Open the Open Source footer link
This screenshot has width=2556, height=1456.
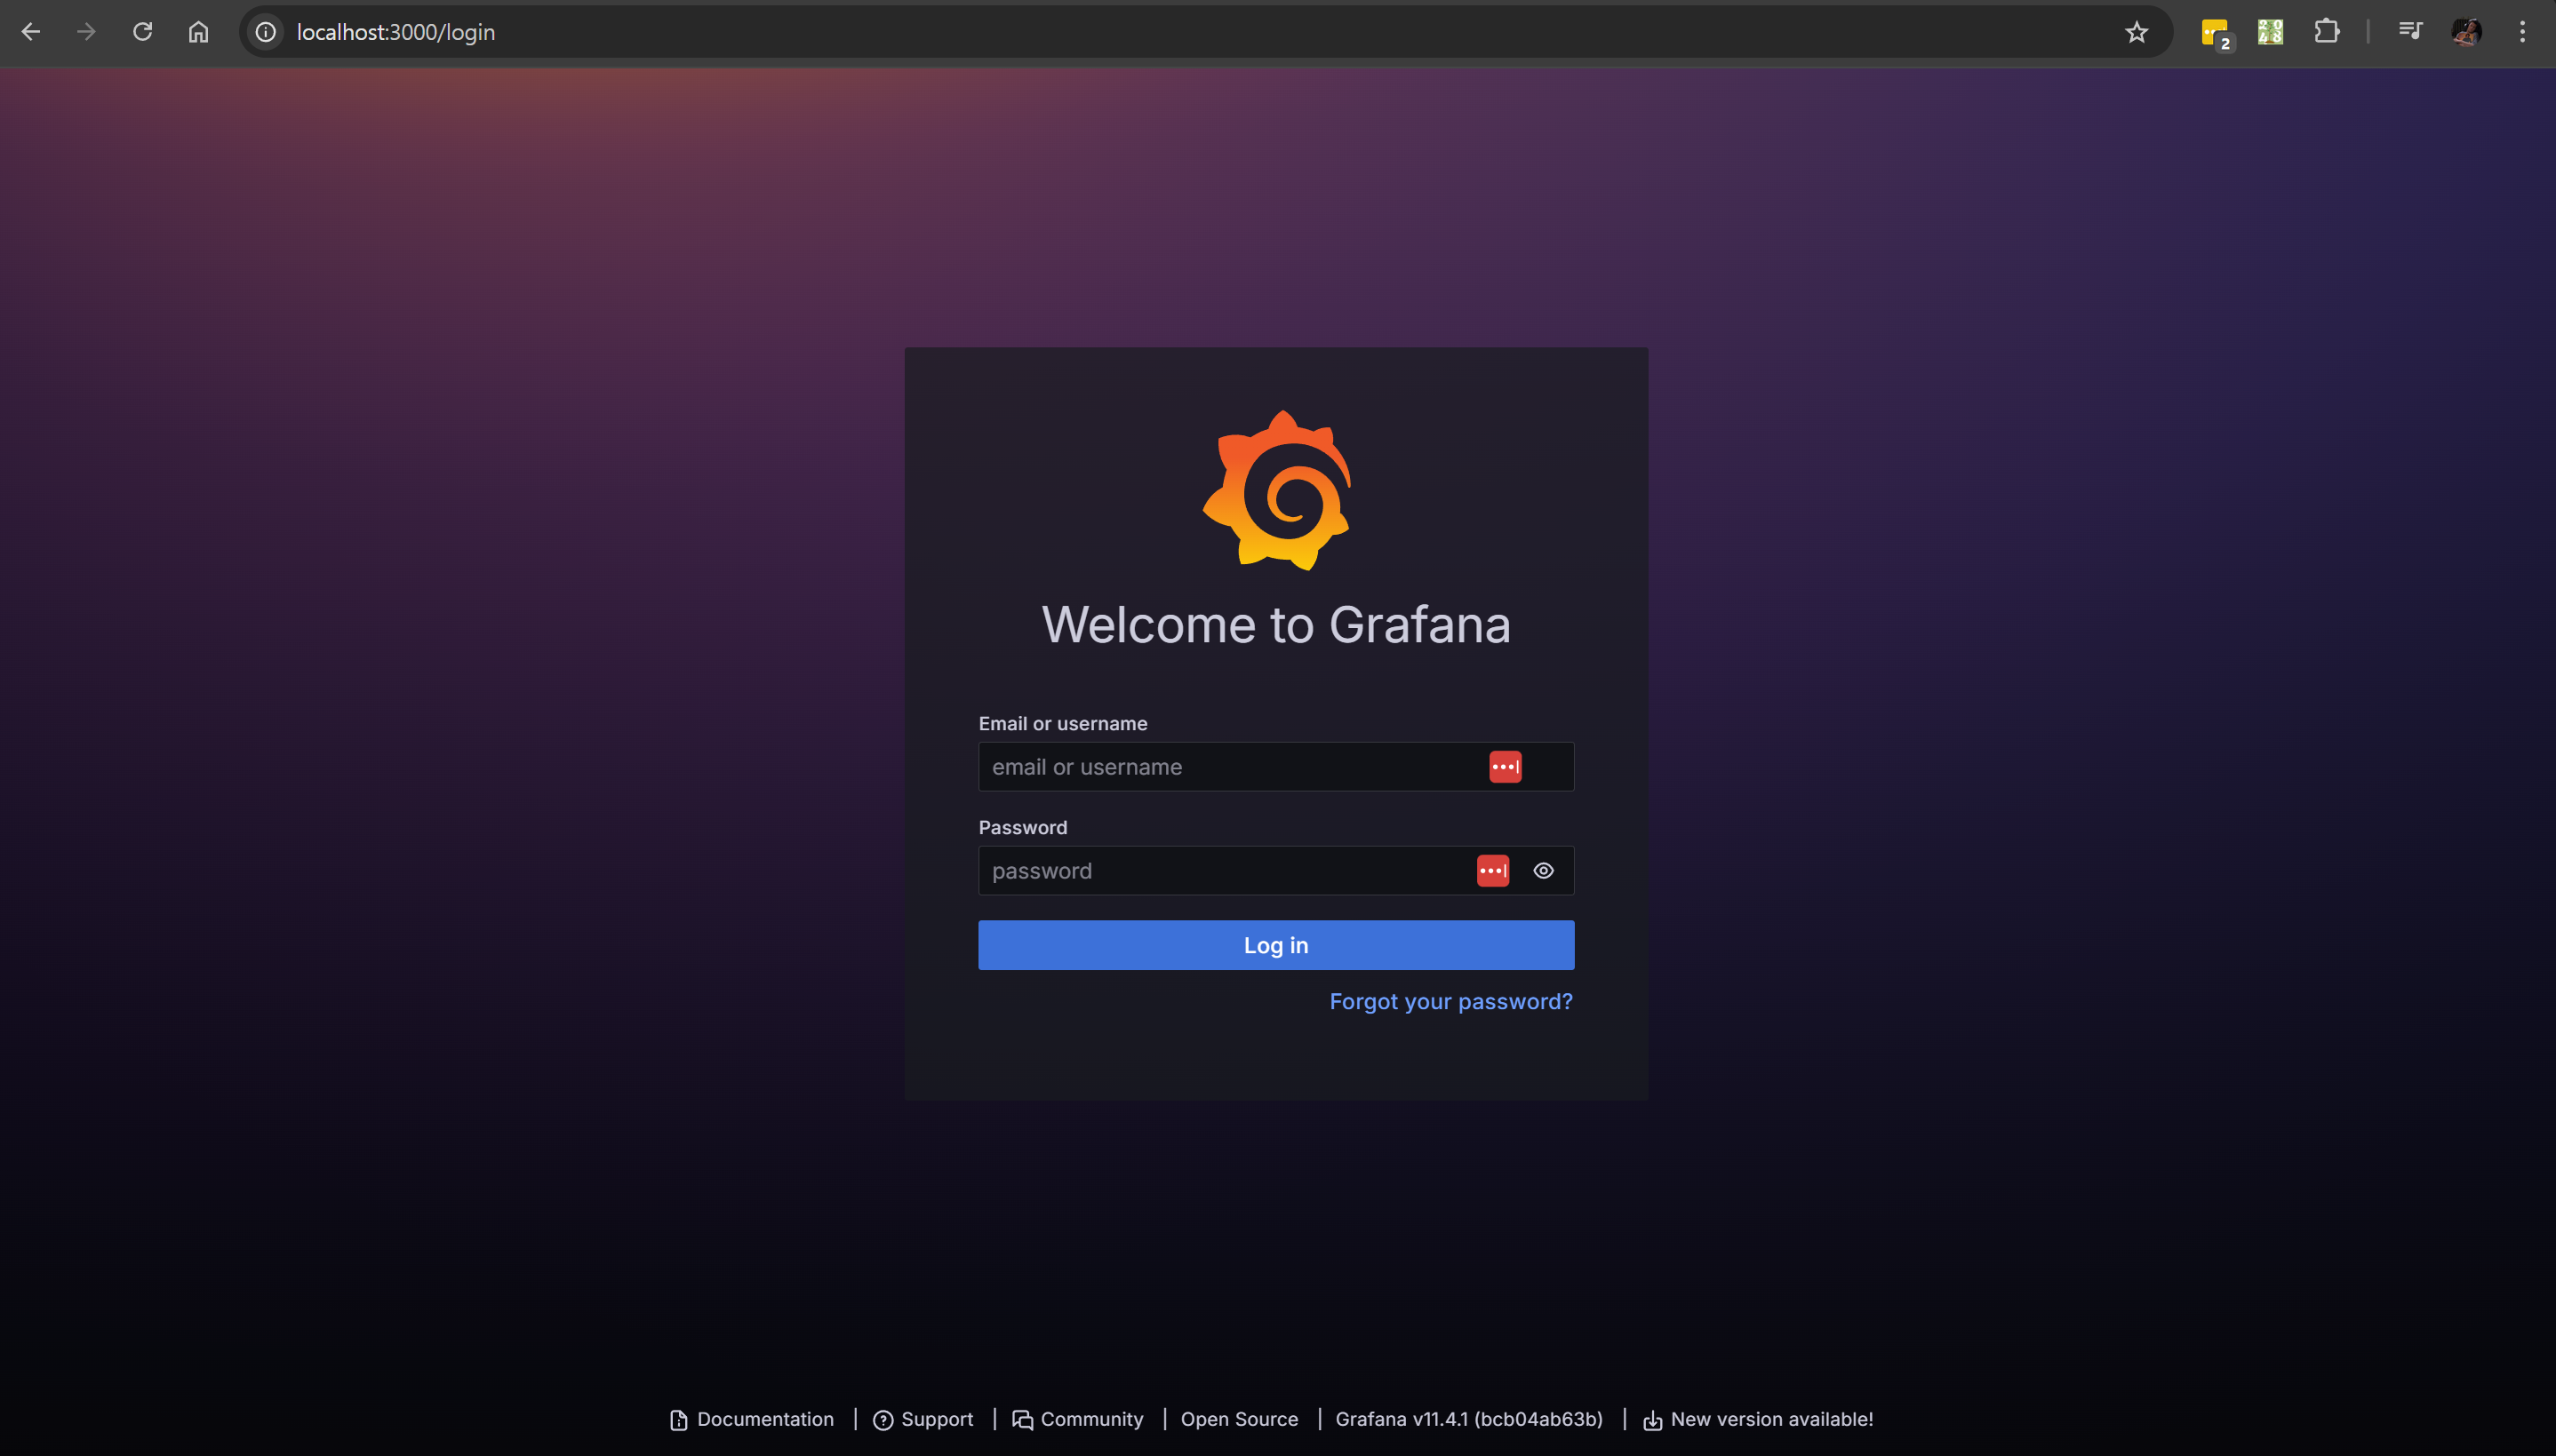[x=1240, y=1419]
